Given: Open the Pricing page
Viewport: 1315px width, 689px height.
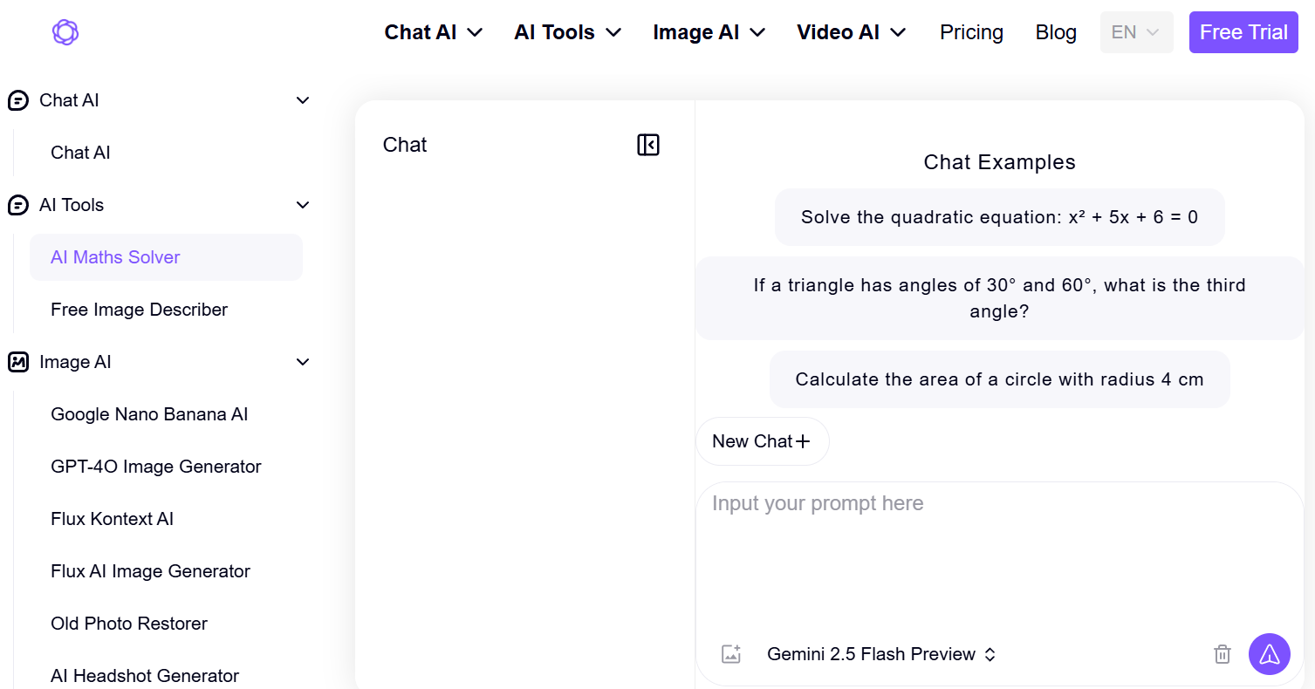Looking at the screenshot, I should point(971,31).
